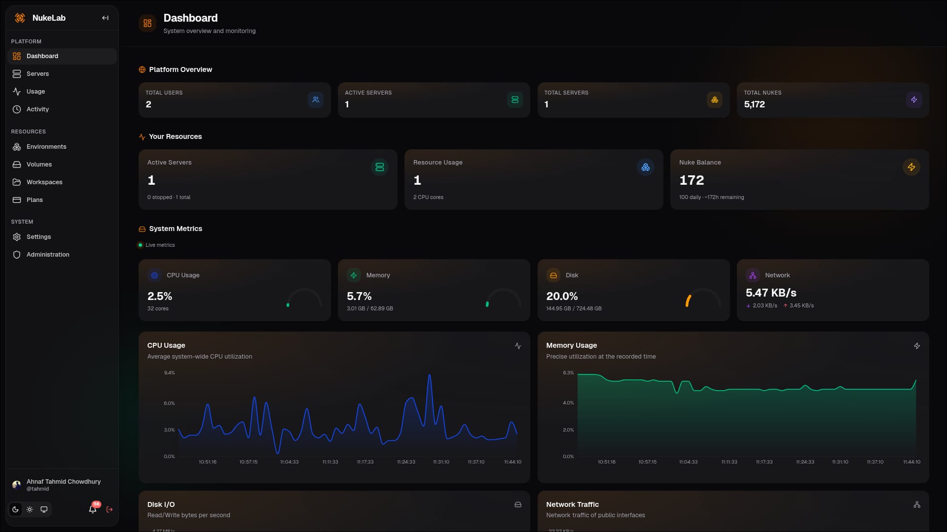Collapse the sidebar with arrow icon
The height and width of the screenshot is (532, 947).
[105, 18]
